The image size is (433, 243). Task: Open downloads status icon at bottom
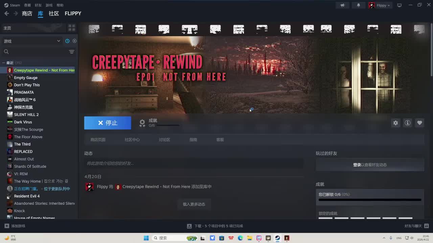pos(189,226)
